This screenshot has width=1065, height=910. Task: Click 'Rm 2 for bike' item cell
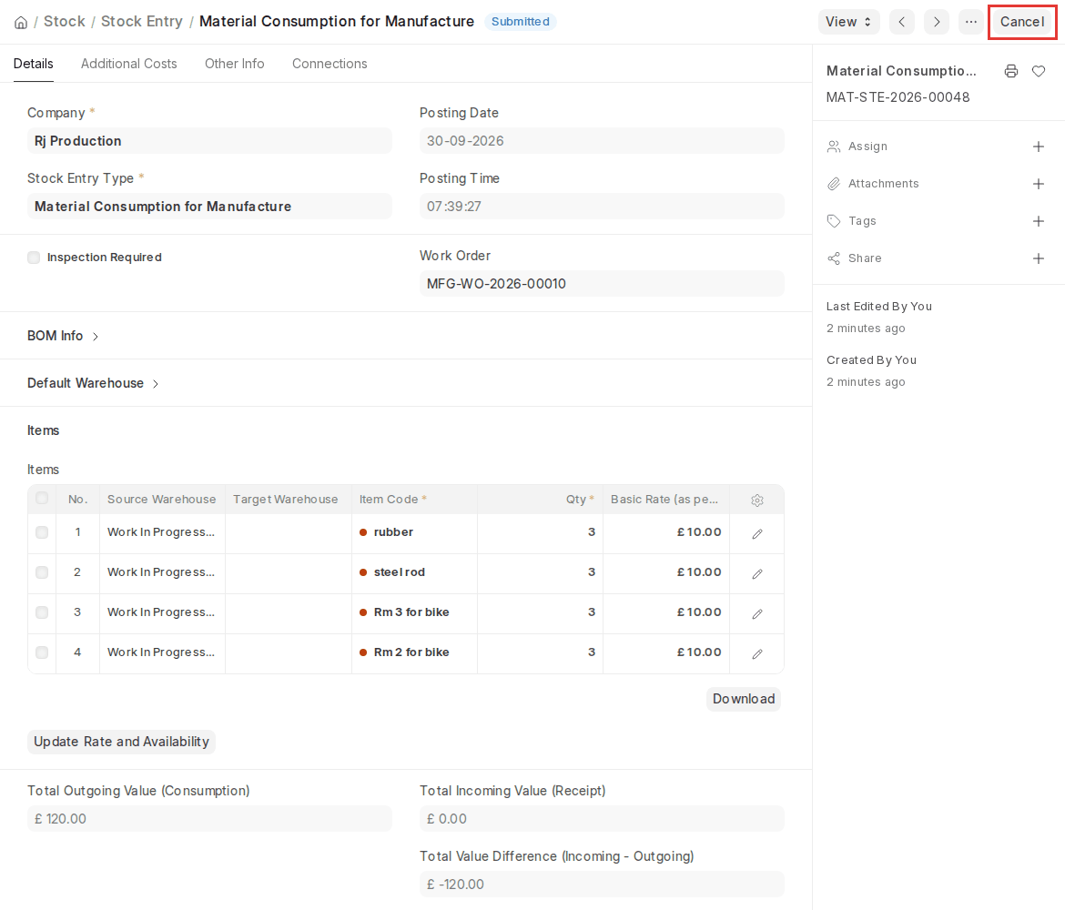414,653
